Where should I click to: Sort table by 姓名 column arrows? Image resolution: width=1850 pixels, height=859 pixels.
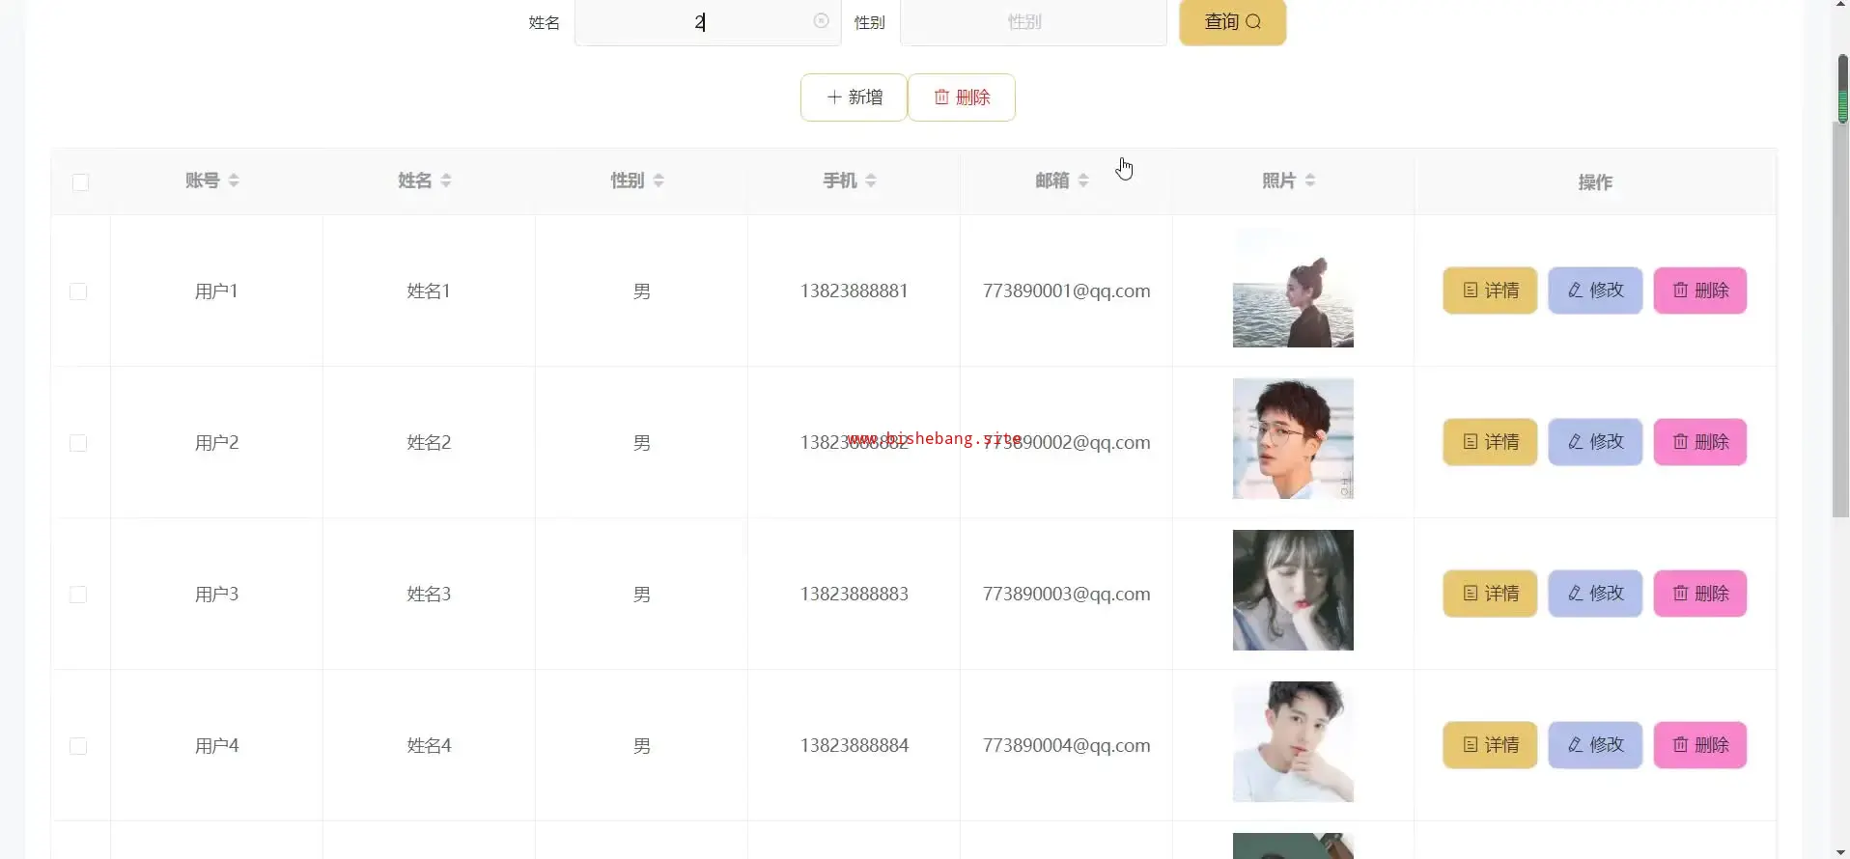pyautogui.click(x=446, y=180)
